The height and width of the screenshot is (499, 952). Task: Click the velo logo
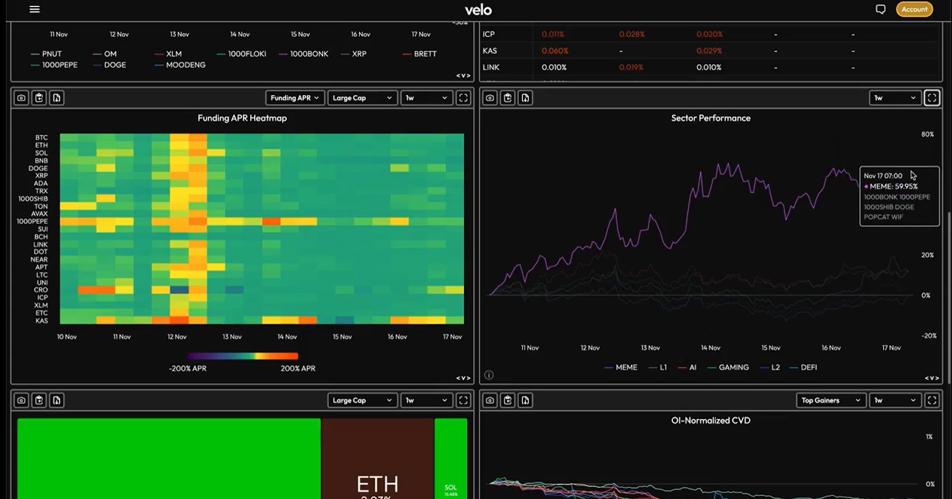point(478,10)
